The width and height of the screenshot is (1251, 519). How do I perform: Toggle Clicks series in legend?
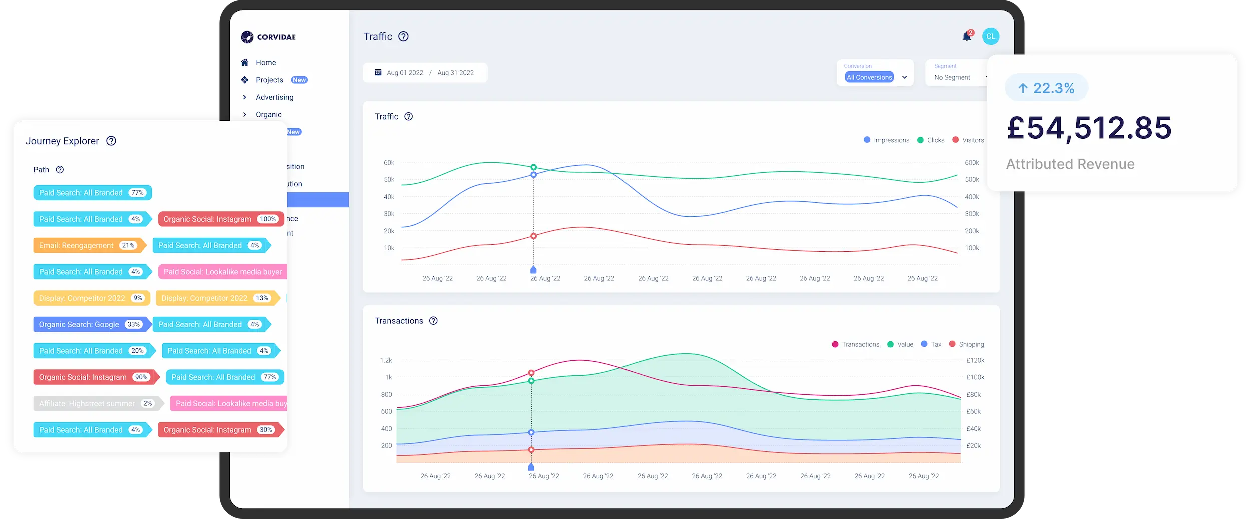click(x=931, y=140)
